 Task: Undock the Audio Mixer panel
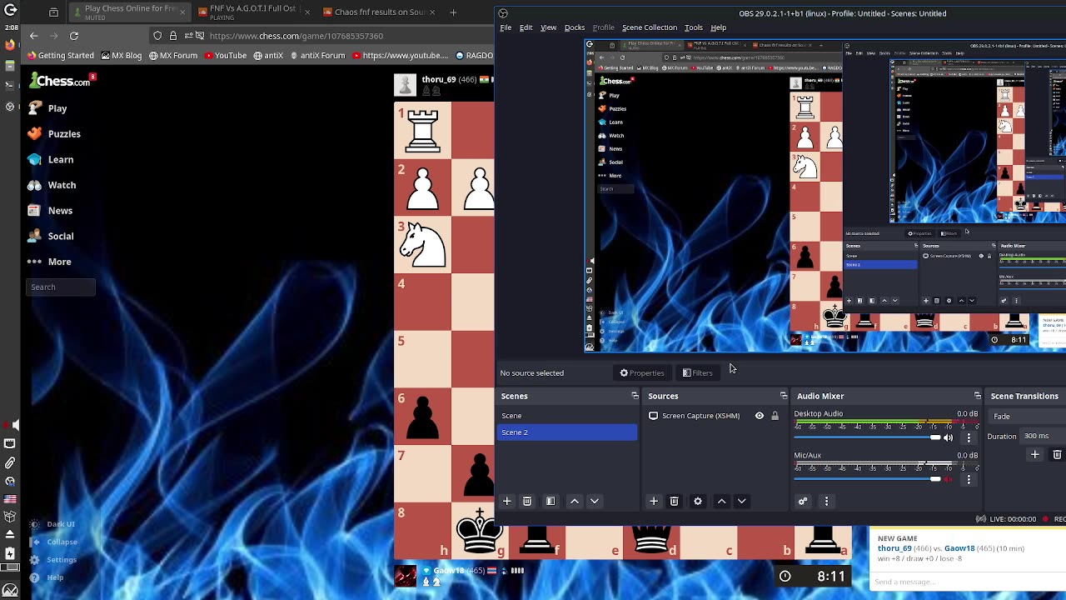click(978, 396)
